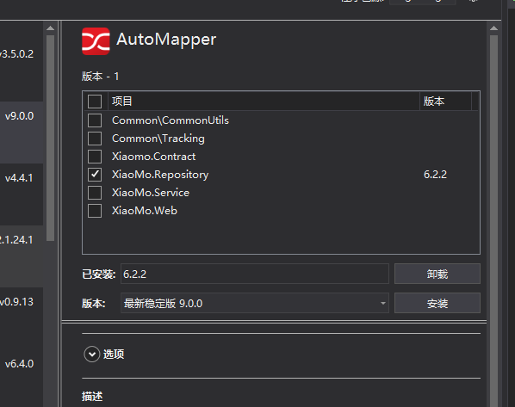Image resolution: width=515 pixels, height=407 pixels.
Task: Expand the 选项 section chevron
Action: [92, 355]
